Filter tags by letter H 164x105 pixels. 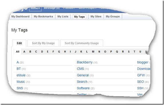point(65,52)
